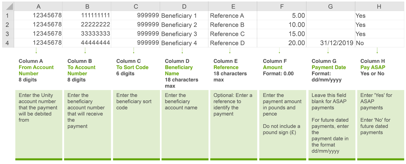Select the 'No' cell in column H
406x164 pixels.
pos(379,43)
